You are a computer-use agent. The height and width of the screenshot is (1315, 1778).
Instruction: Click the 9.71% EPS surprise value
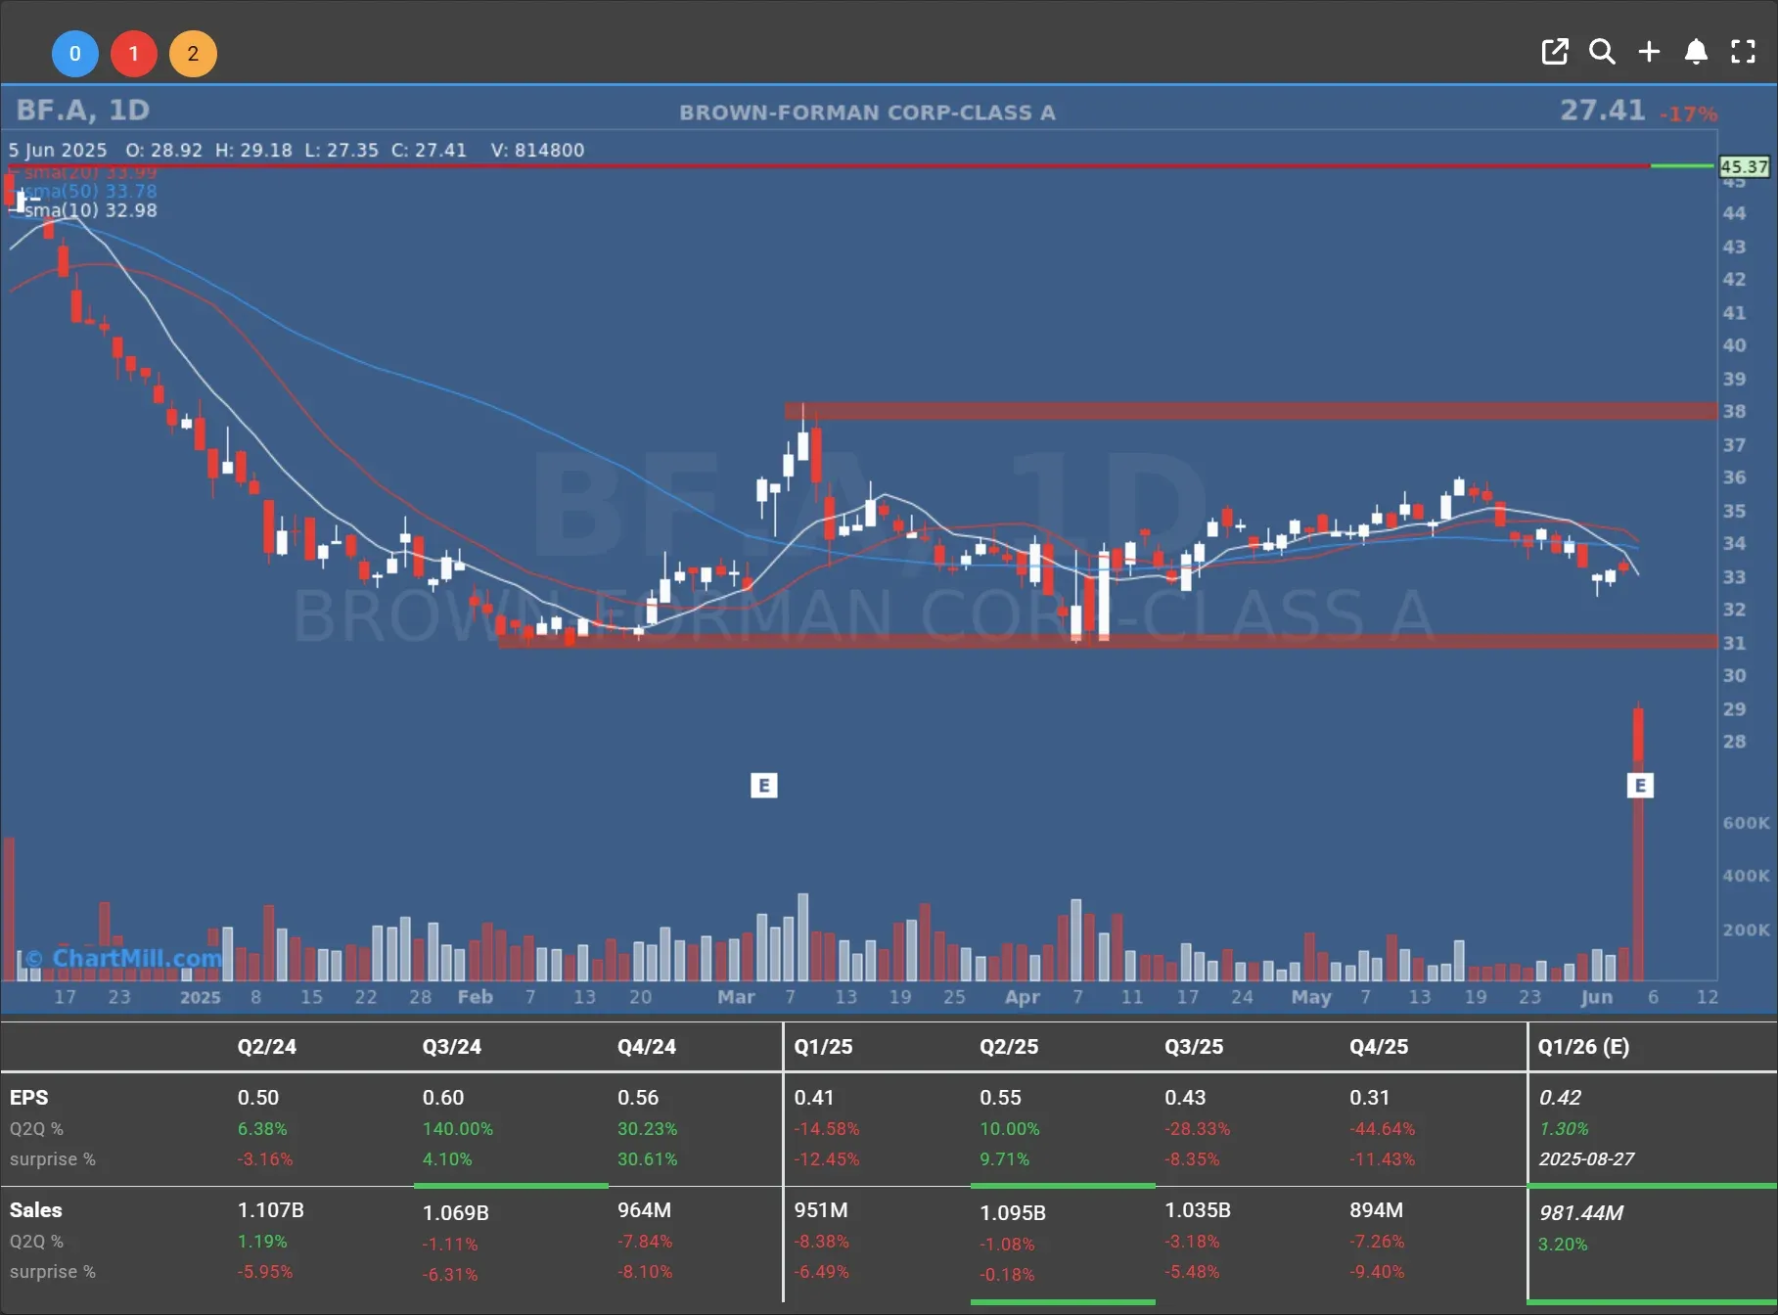click(1005, 1158)
